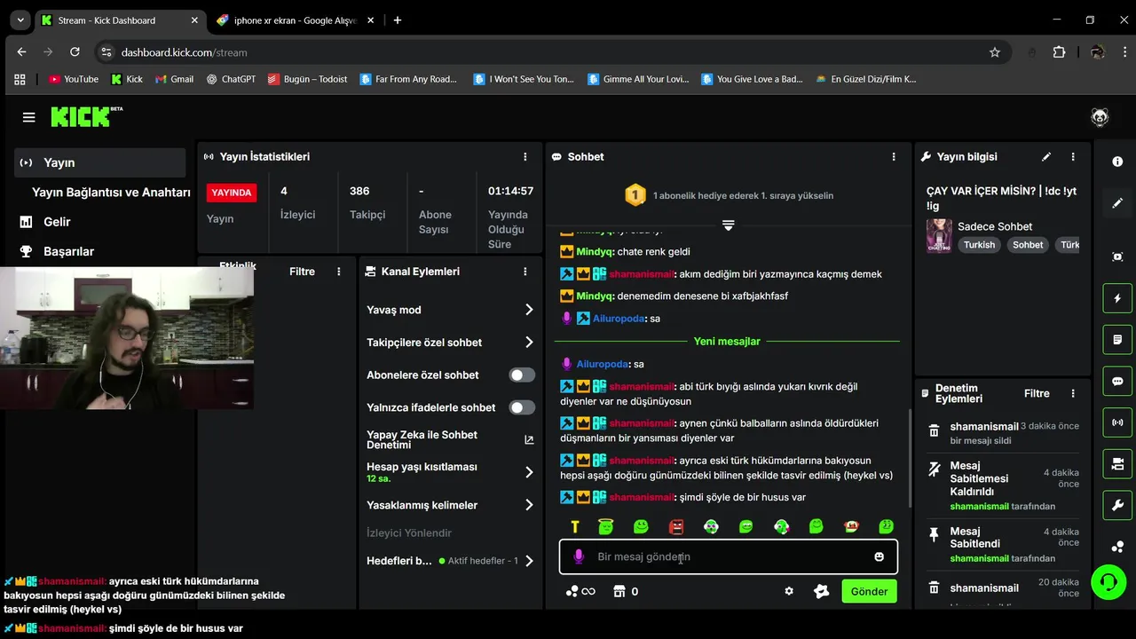1136x639 pixels.
Task: Select Yayın in left navigation
Action: (x=100, y=162)
